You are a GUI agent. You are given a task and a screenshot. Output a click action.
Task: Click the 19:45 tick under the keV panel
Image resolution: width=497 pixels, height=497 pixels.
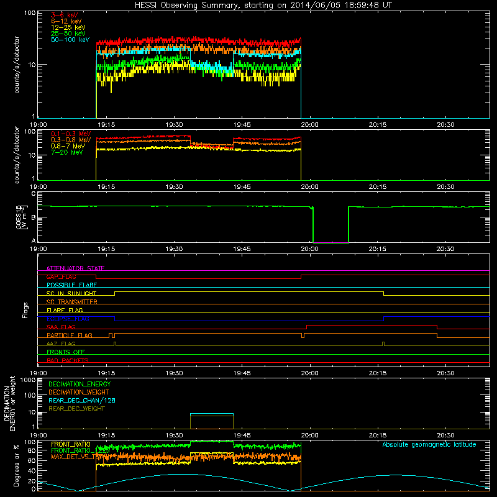242,125
